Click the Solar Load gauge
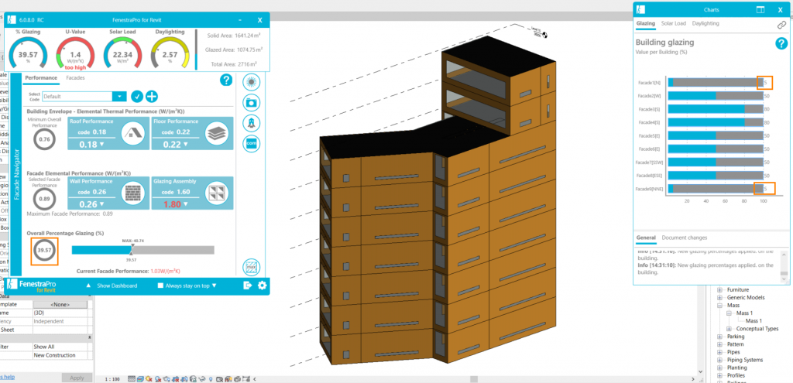Image resolution: width=793 pixels, height=383 pixels. (x=122, y=52)
